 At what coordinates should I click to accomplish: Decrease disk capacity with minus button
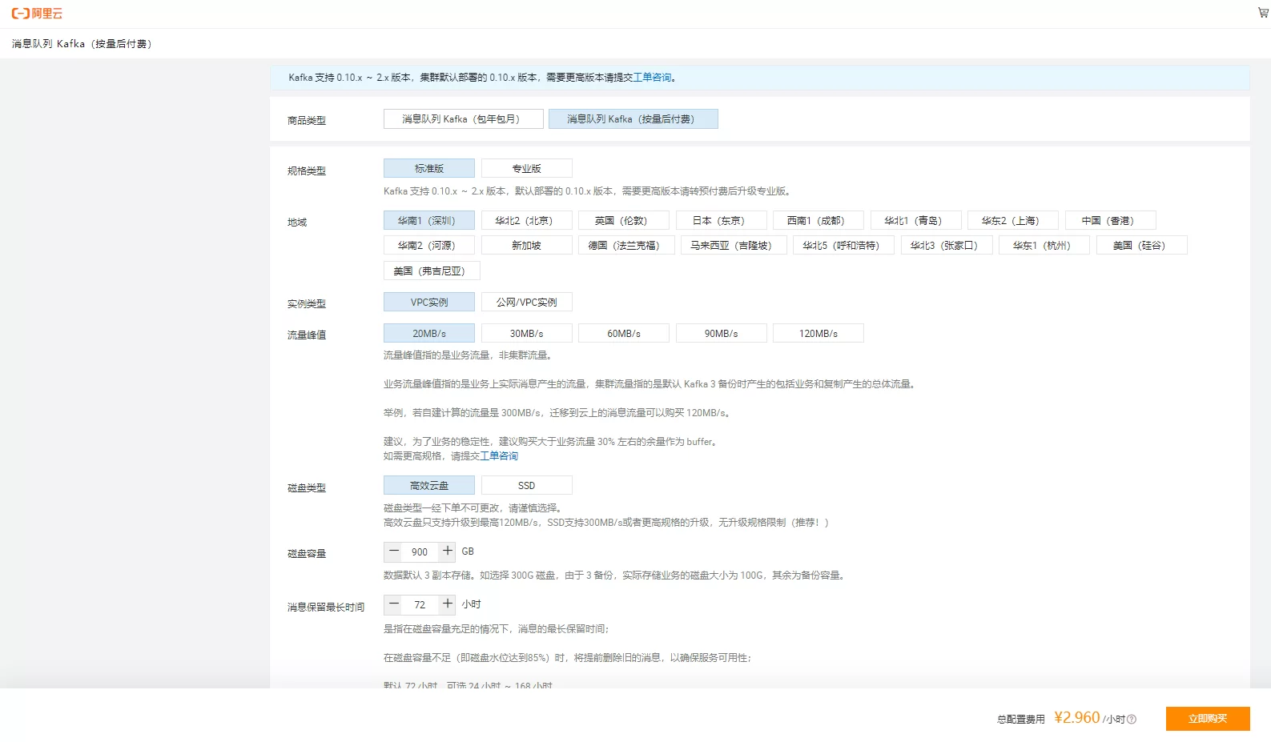tap(393, 551)
